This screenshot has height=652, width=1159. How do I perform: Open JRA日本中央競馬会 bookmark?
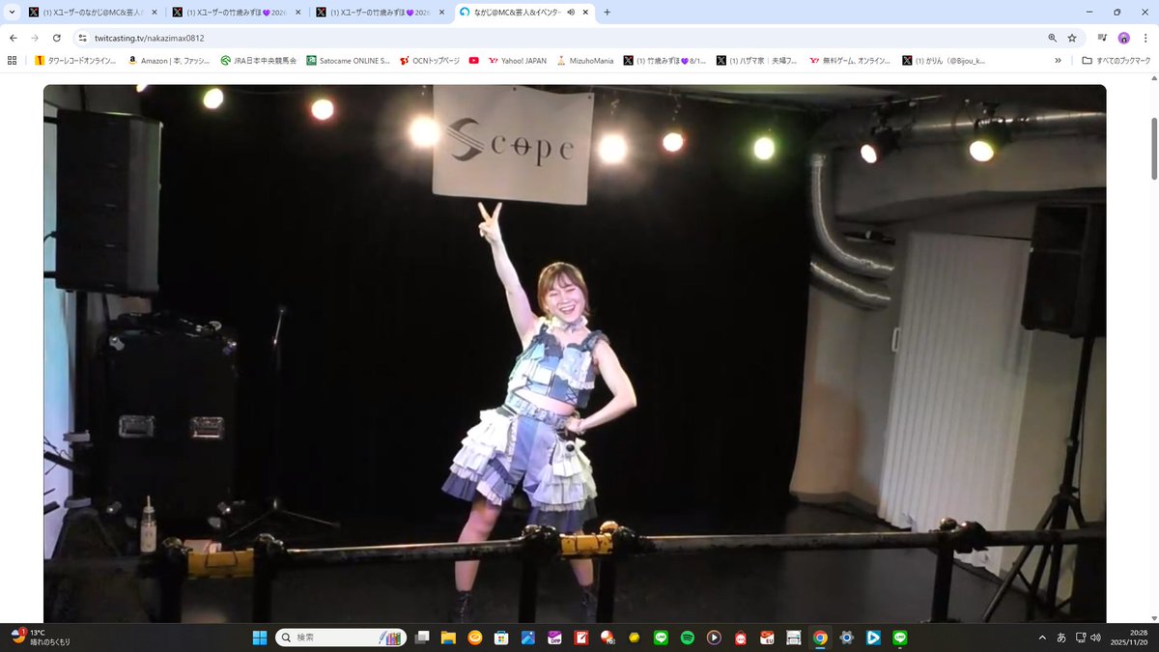click(x=258, y=60)
